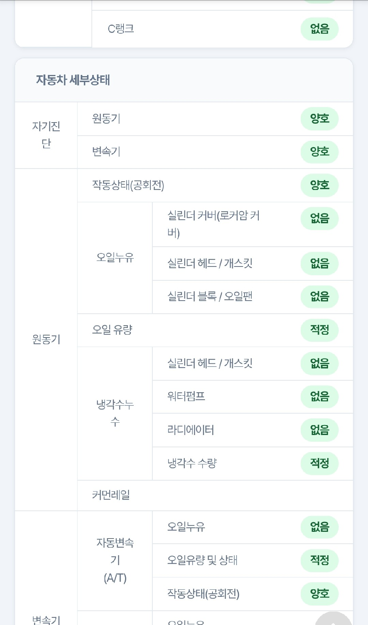Tap the 양호 status of 원동기 작동상태(공회전)
Image resolution: width=368 pixels, height=625 pixels.
click(319, 185)
